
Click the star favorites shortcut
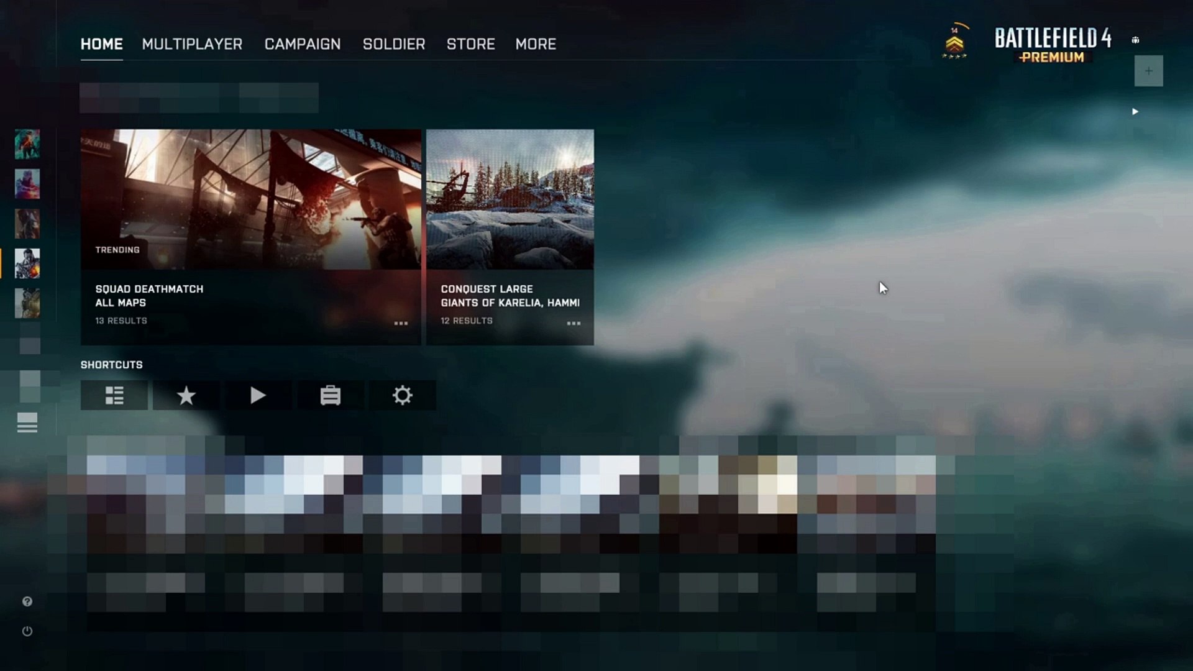click(x=186, y=395)
